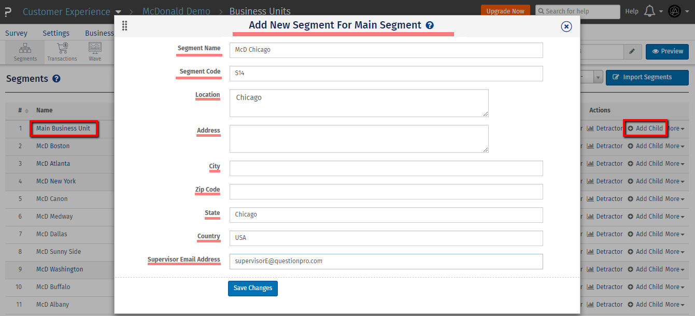This screenshot has width=695, height=316.
Task: Click the dialog drag handle dots
Action: (x=124, y=25)
